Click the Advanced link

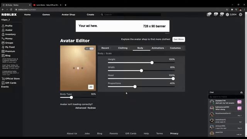coord(81,108)
